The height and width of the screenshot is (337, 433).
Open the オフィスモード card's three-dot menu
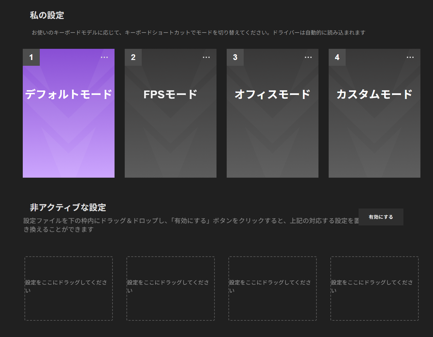point(308,57)
